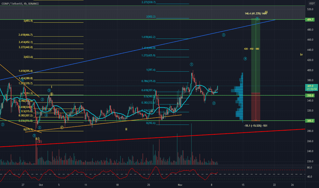Image resolution: width=319 pixels, height=188 pixels.
Task: Select the 499.7 green price label
Action: (310, 20)
